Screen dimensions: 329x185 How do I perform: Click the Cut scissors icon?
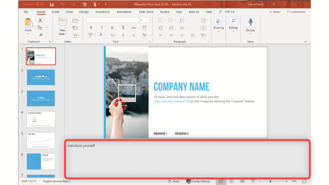click(40, 21)
